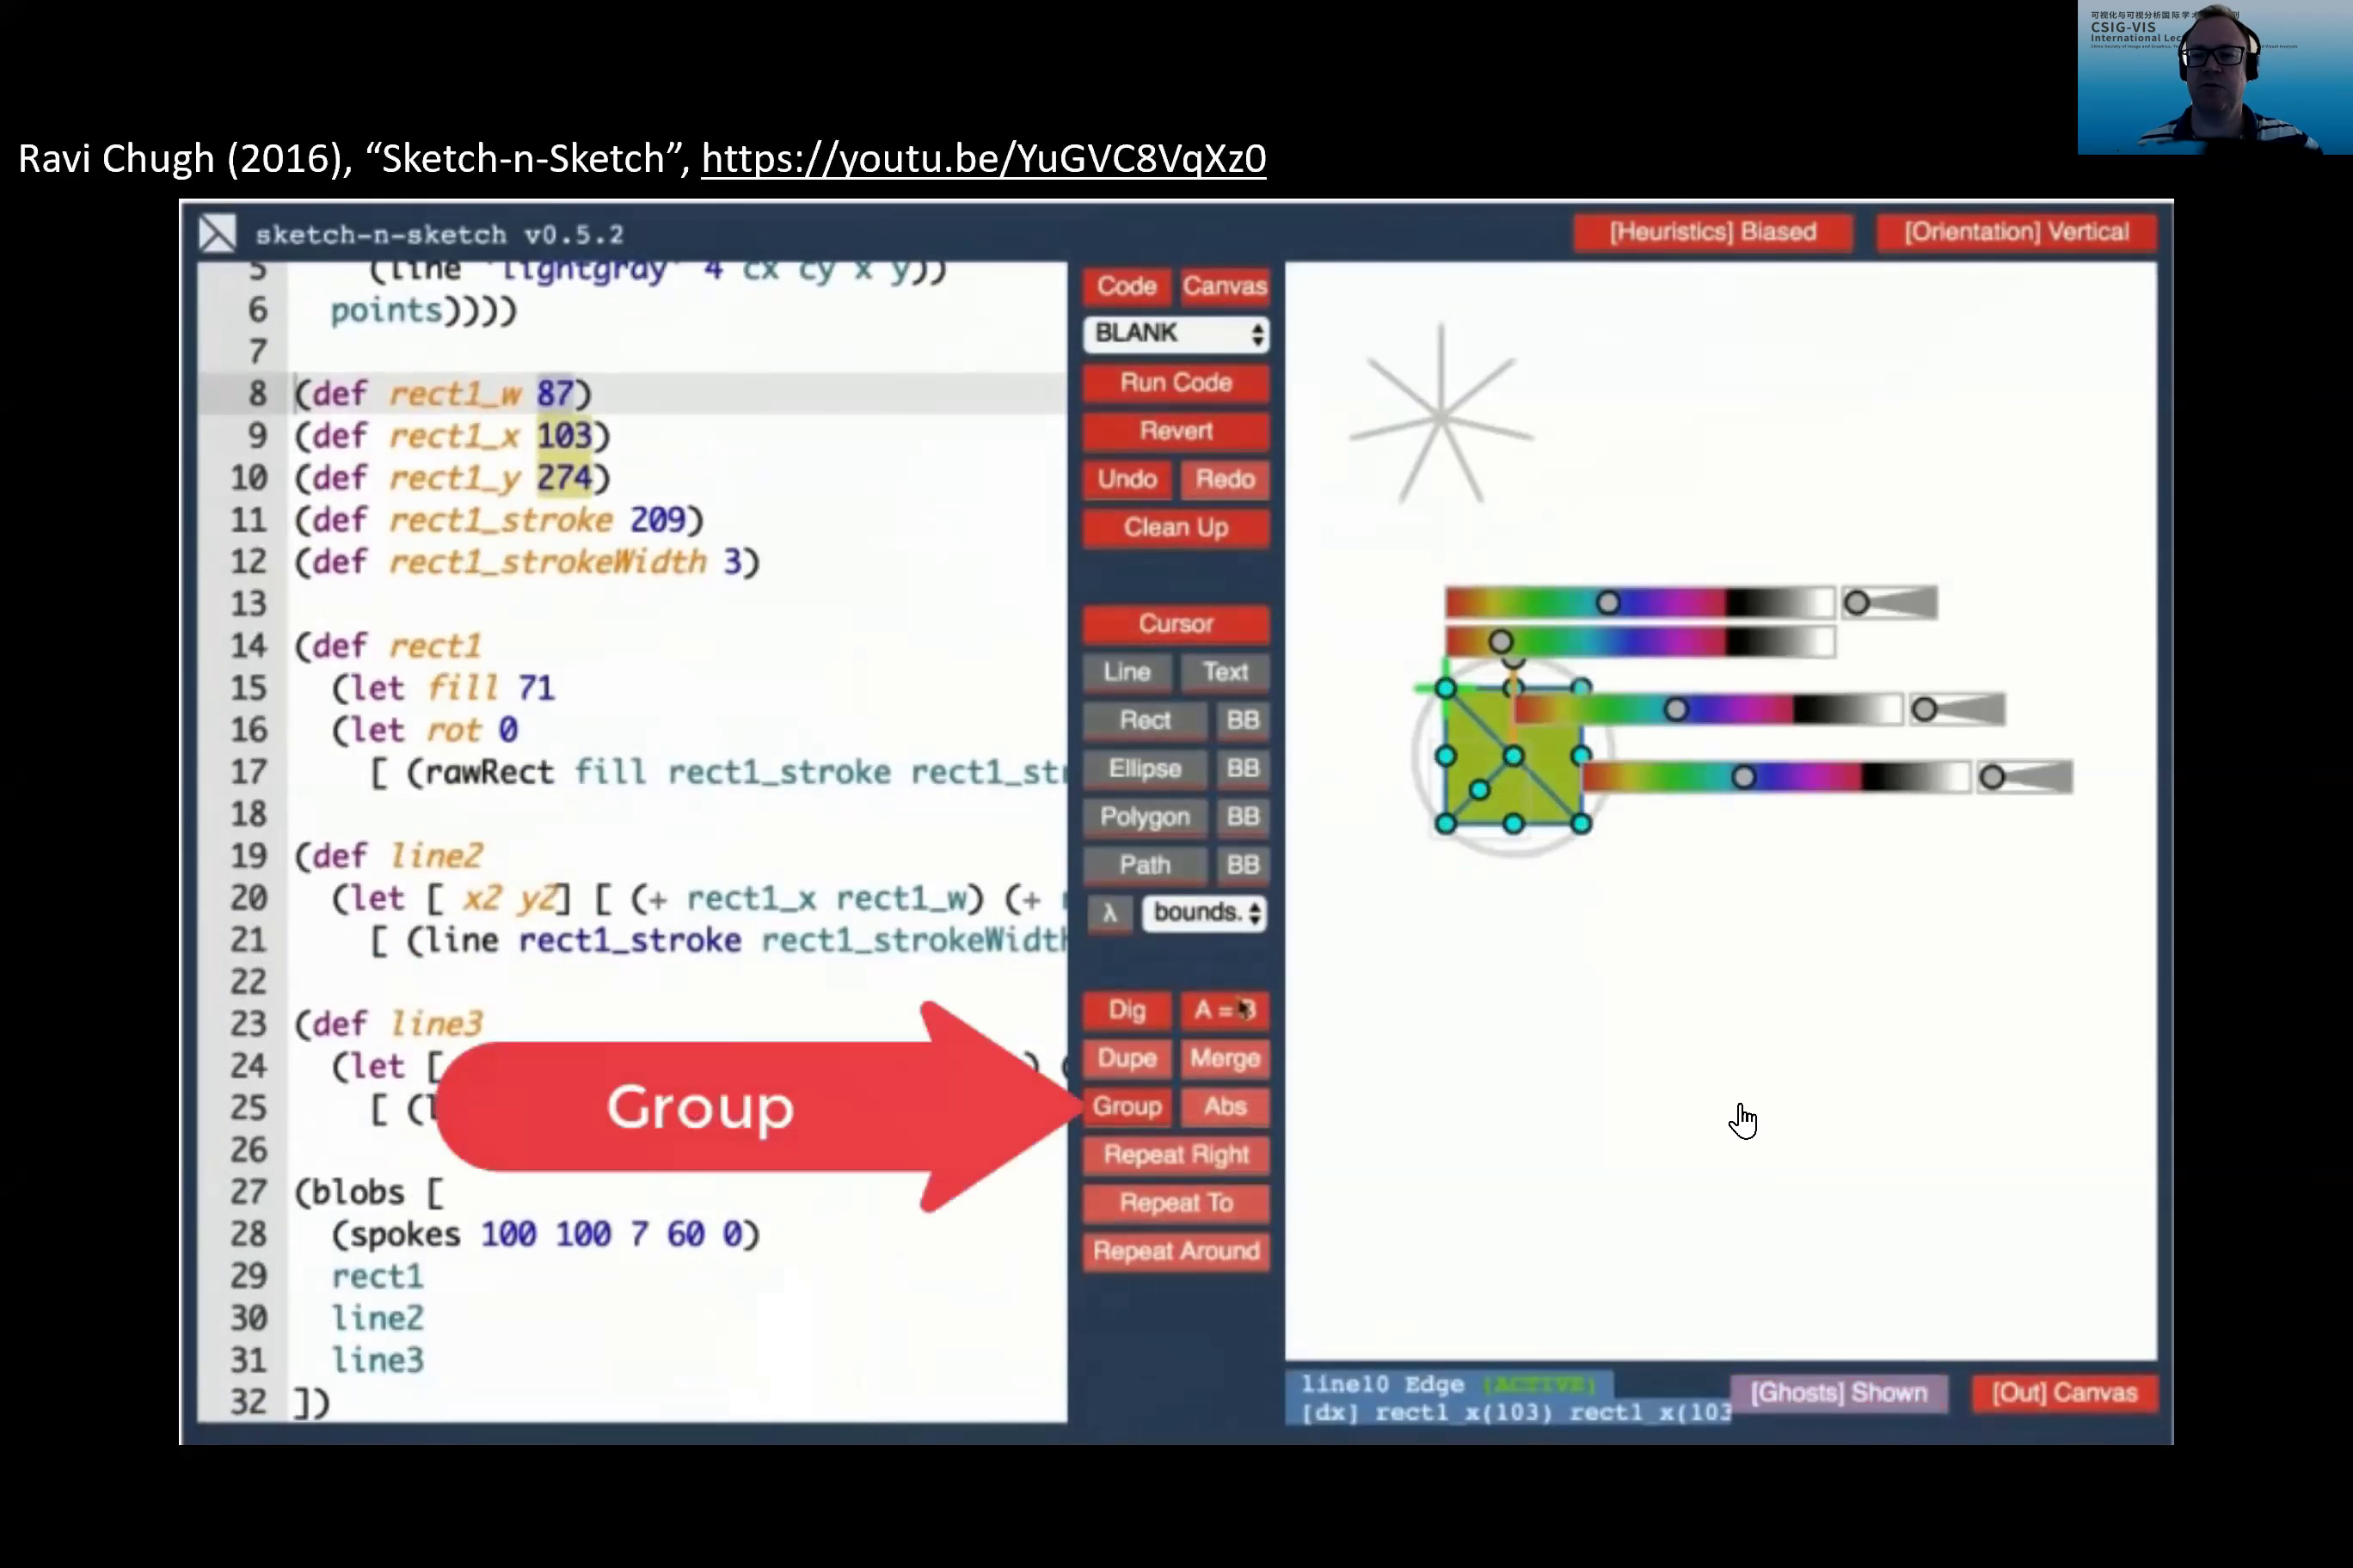The image size is (2353, 1568).
Task: Choose the Polygon tool
Action: pyautogui.click(x=1145, y=817)
